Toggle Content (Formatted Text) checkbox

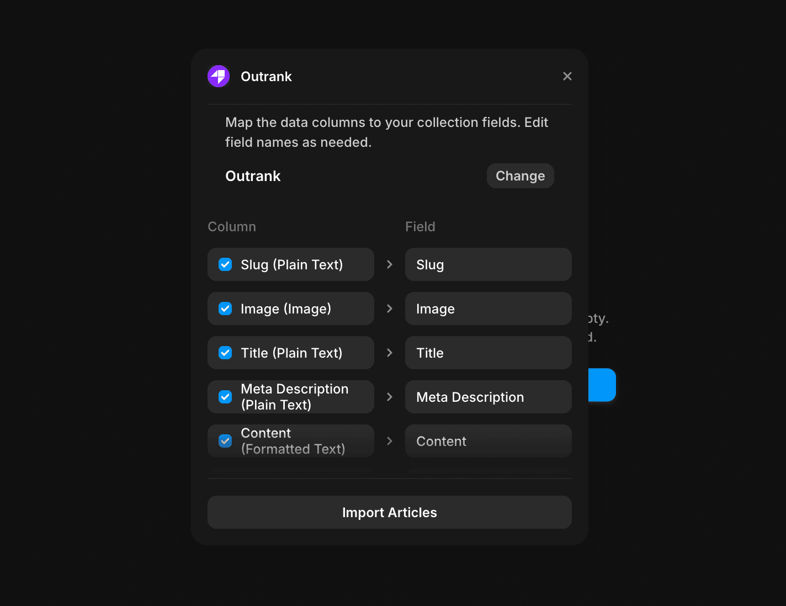point(225,441)
